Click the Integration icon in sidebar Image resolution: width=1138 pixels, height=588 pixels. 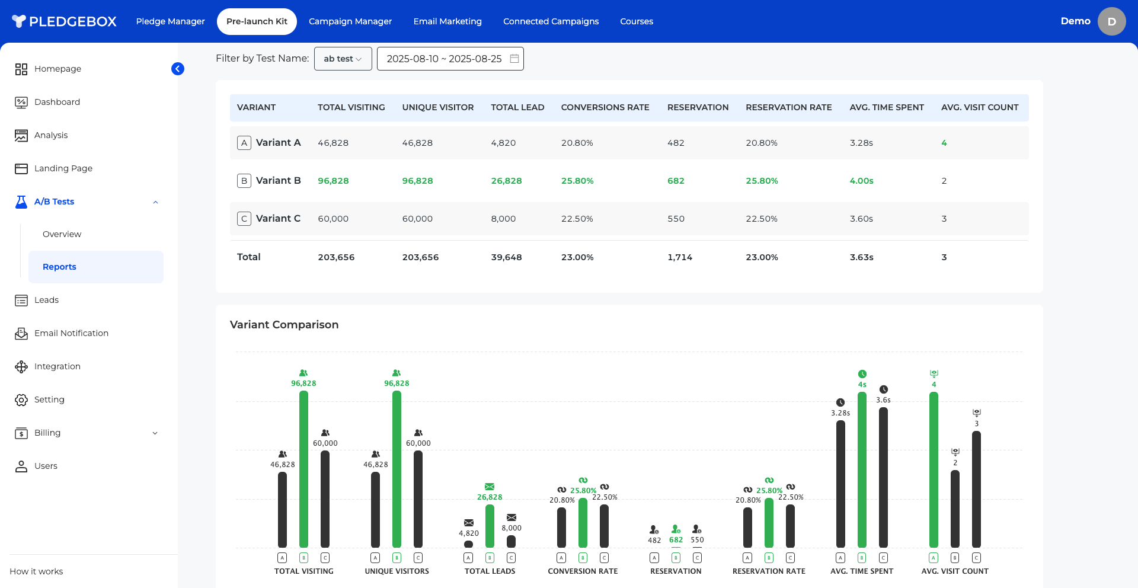tap(21, 367)
